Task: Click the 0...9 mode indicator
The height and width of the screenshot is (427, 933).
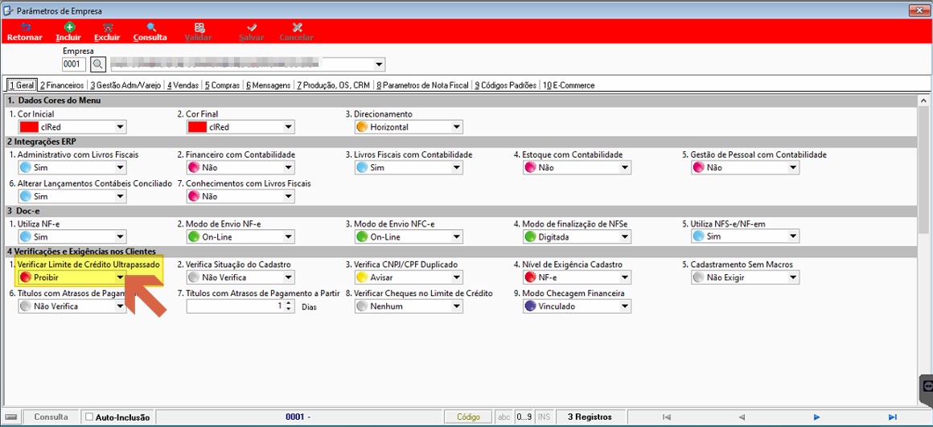Action: pos(524,417)
